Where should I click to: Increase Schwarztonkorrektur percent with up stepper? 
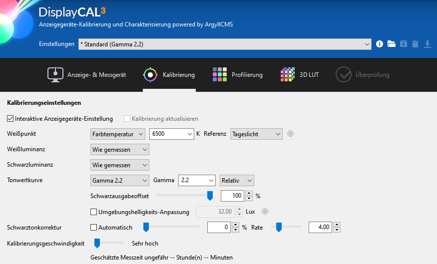pyautogui.click(x=236, y=225)
